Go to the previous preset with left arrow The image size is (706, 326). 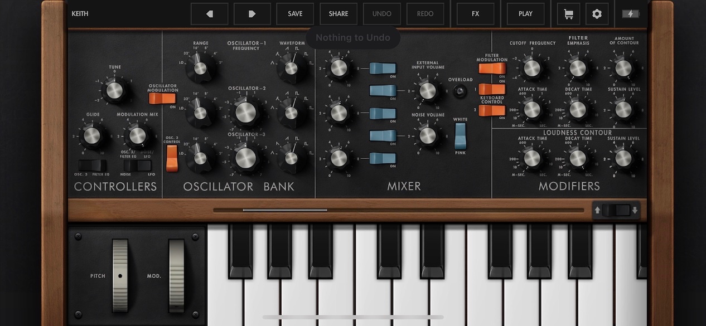pos(210,14)
